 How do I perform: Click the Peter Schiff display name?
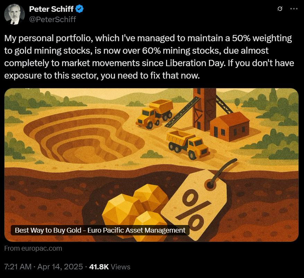[x=51, y=9]
